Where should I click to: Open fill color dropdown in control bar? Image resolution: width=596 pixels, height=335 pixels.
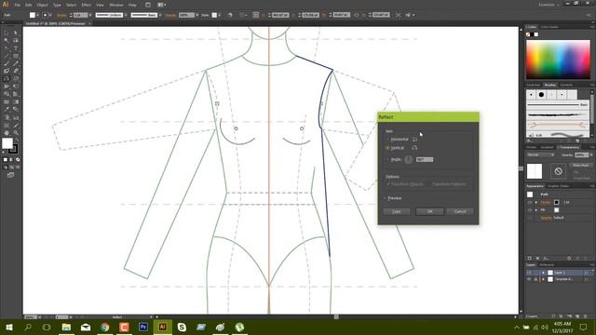click(x=37, y=15)
